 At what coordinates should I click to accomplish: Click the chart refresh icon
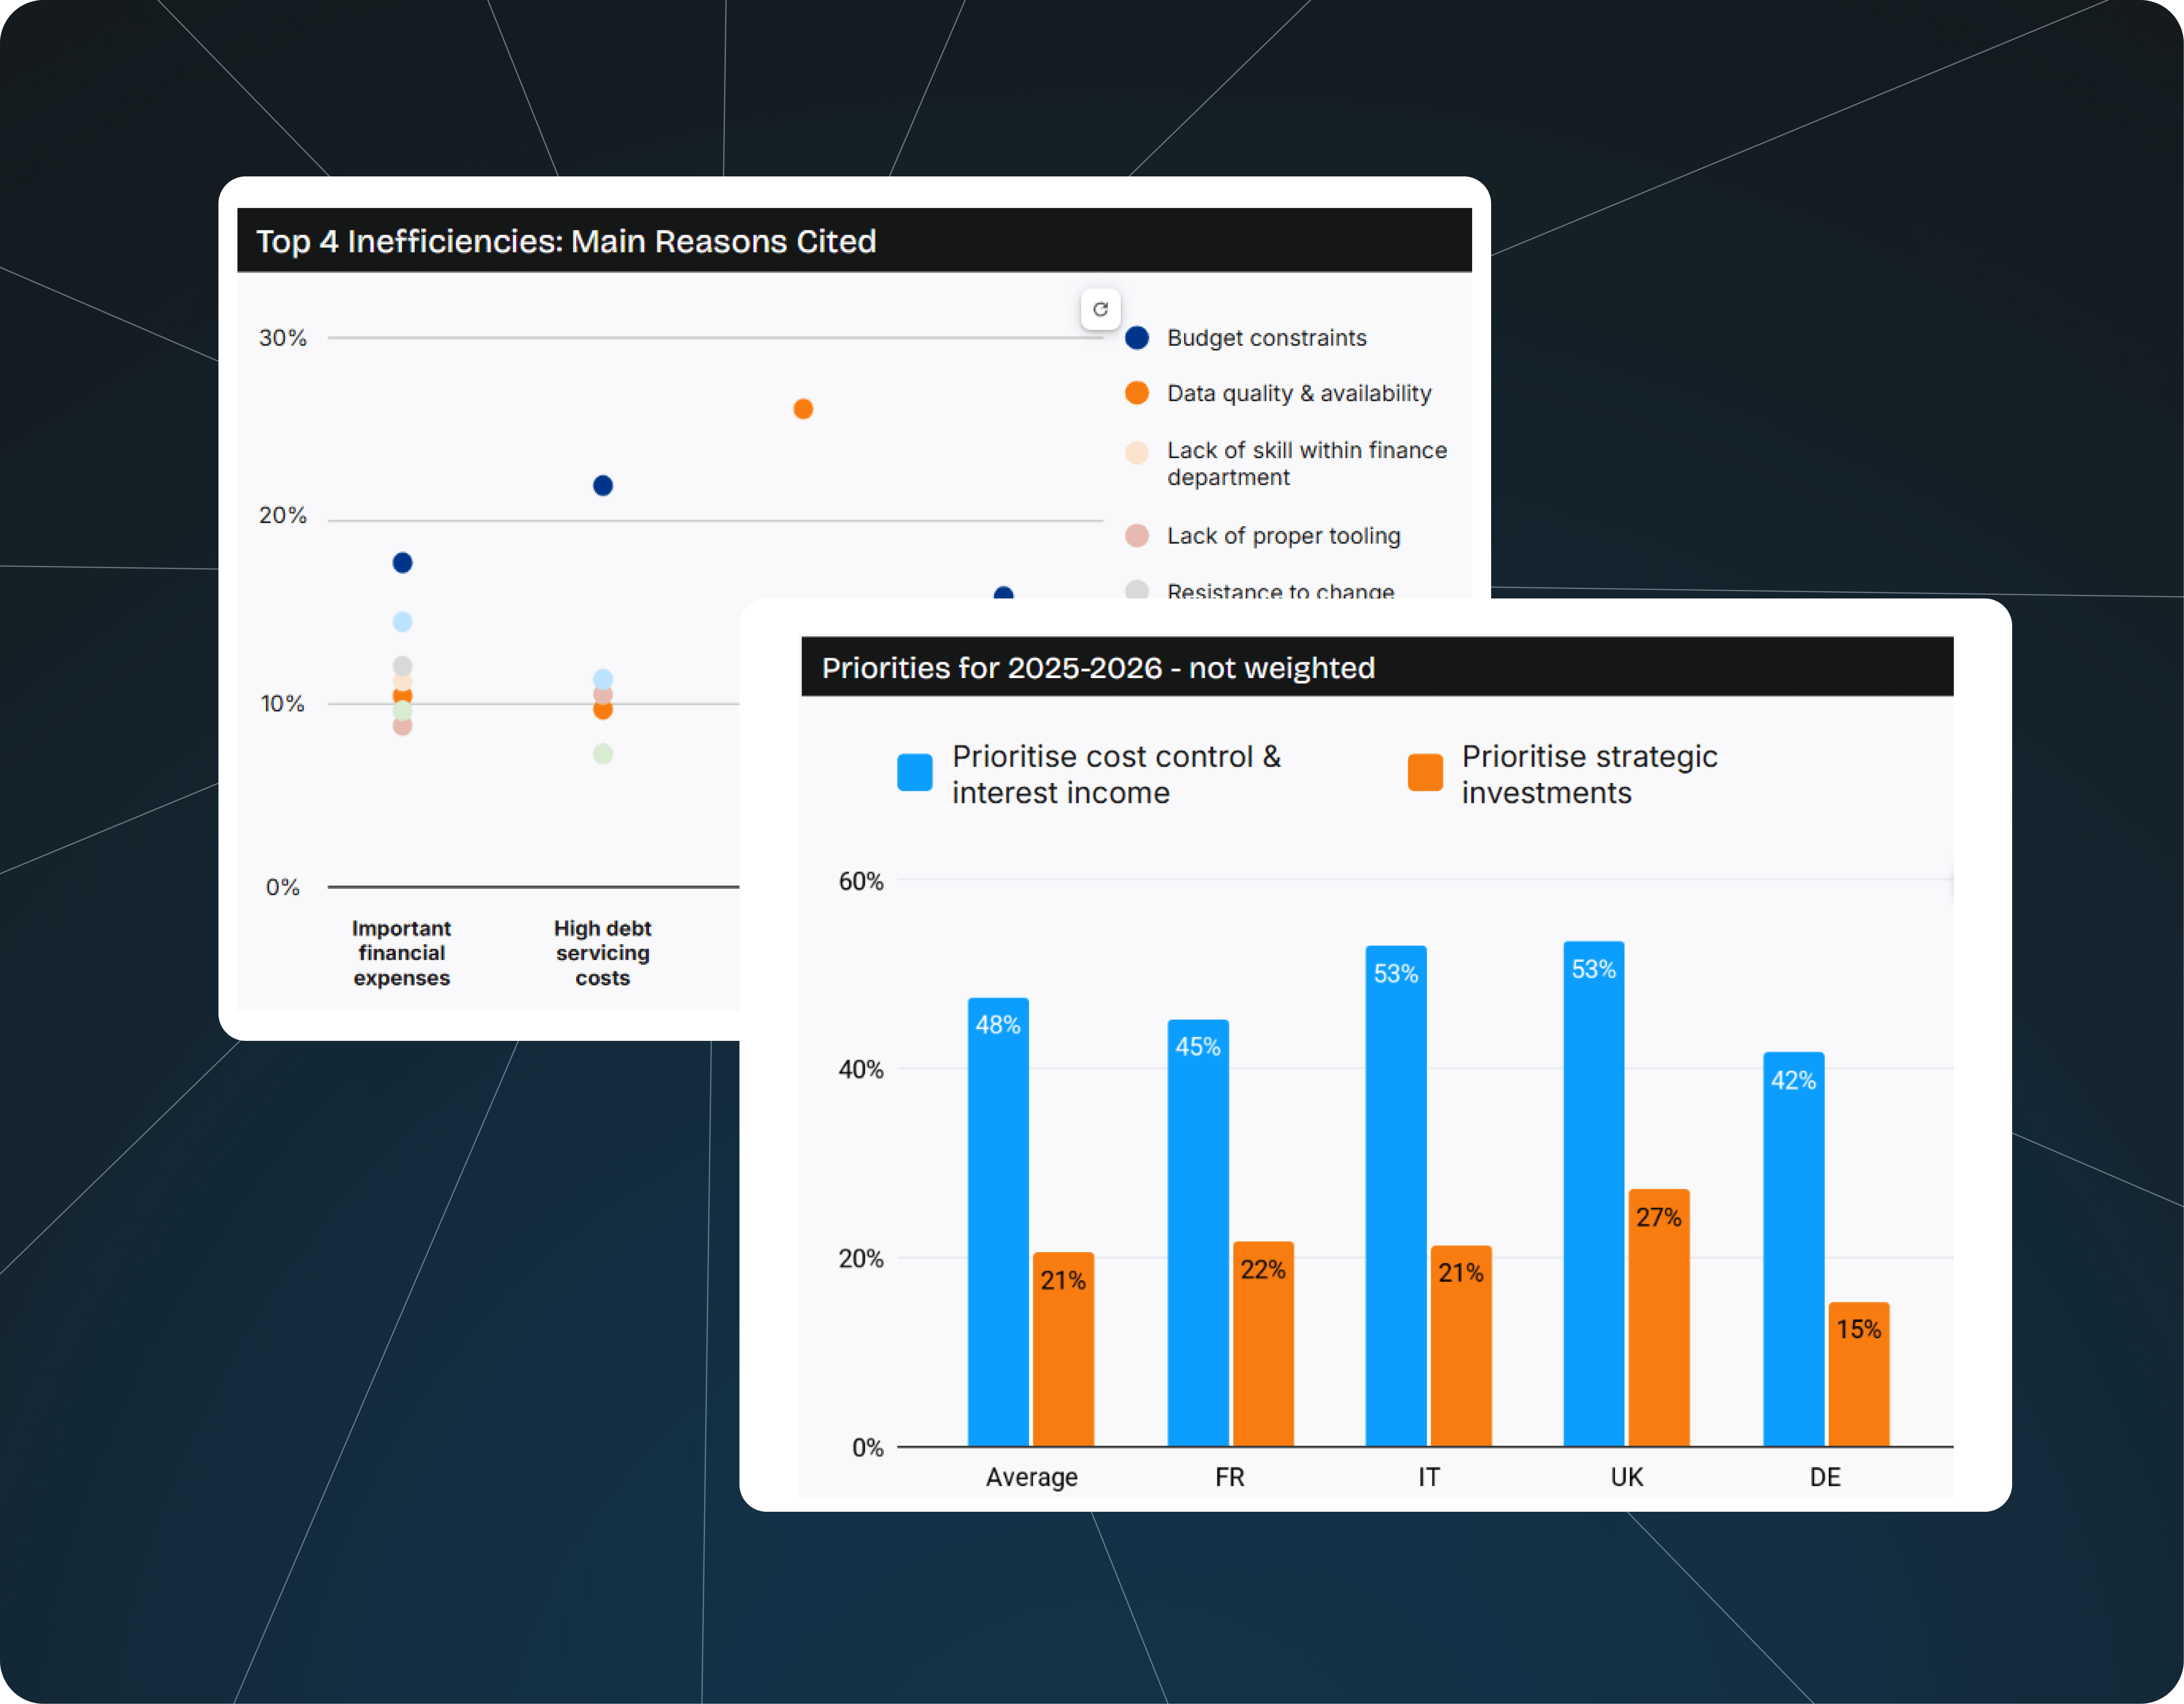(1100, 309)
